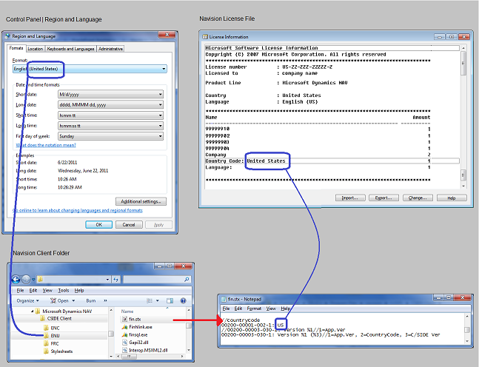Open Explorer address bar history dropdown

[107, 279]
